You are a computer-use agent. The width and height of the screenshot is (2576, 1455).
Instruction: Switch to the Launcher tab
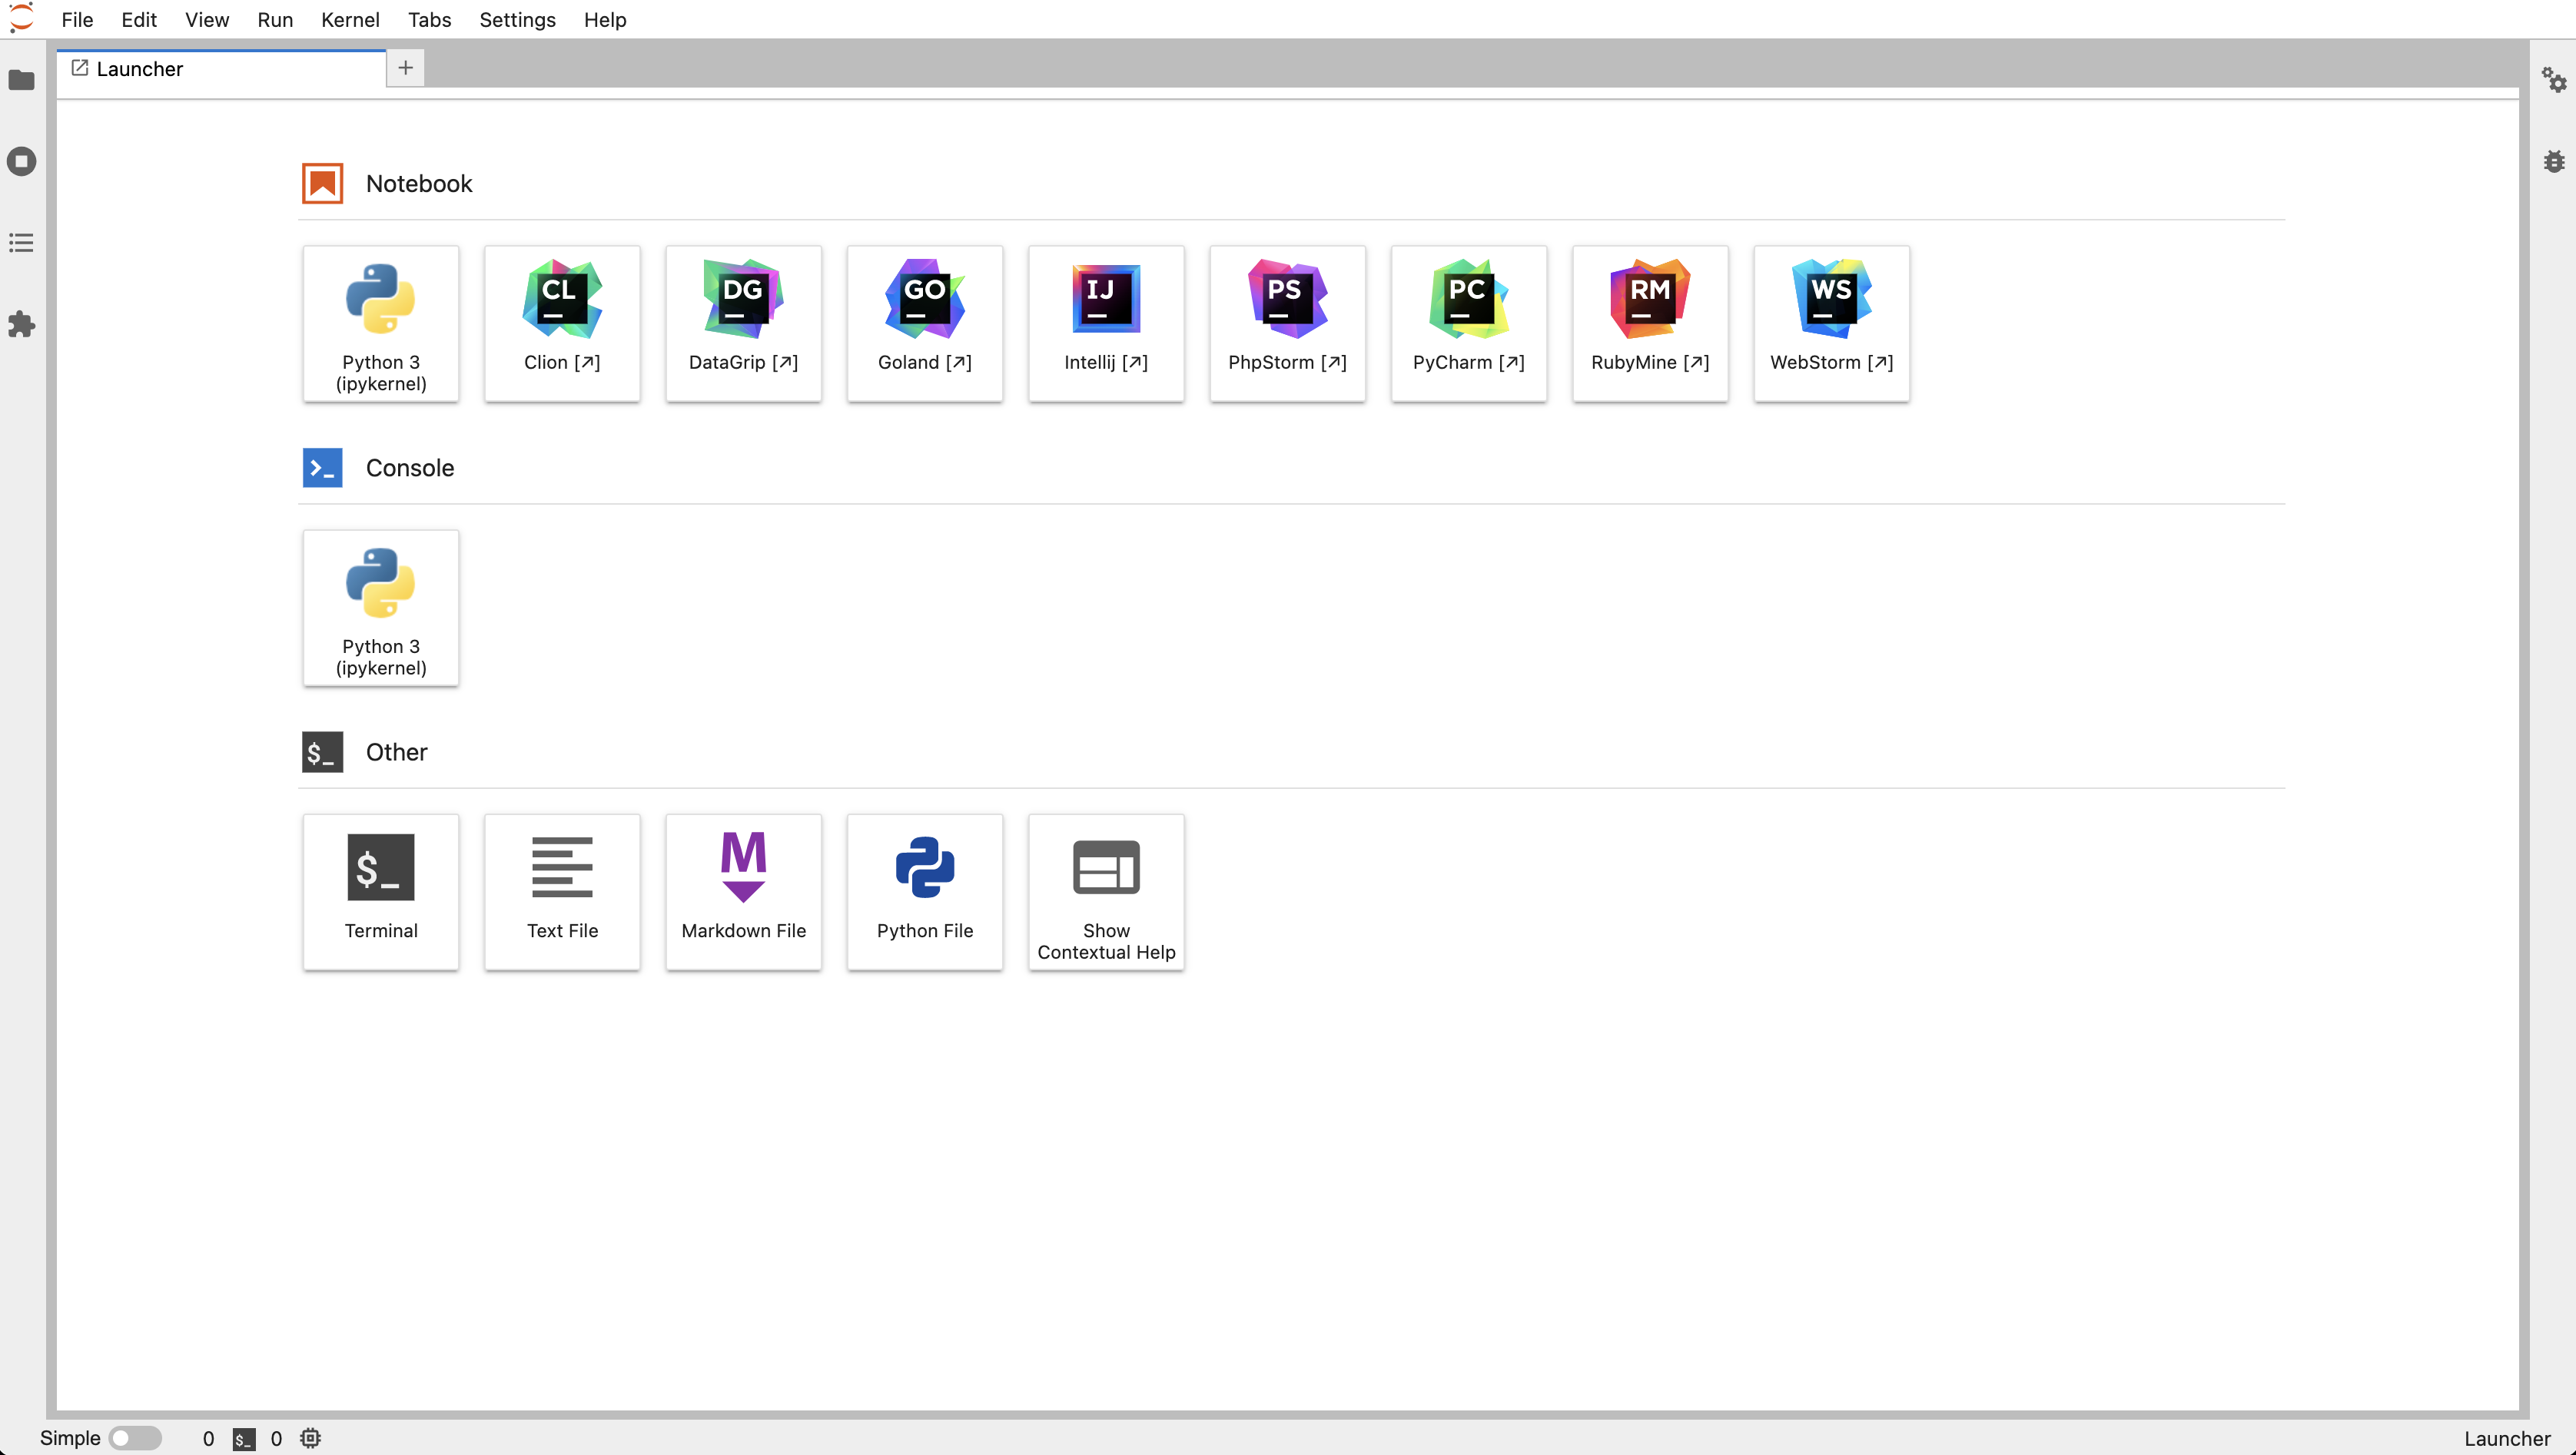pos(140,69)
